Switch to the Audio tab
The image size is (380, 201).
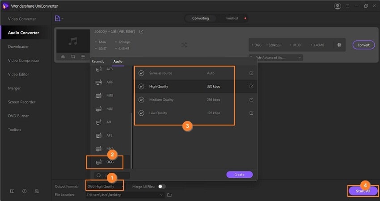tap(118, 62)
